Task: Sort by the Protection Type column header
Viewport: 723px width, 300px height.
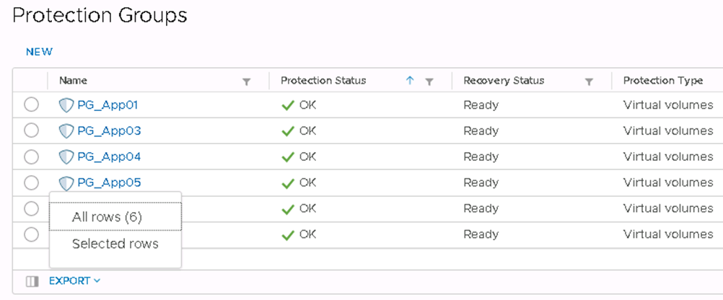Action: (658, 81)
